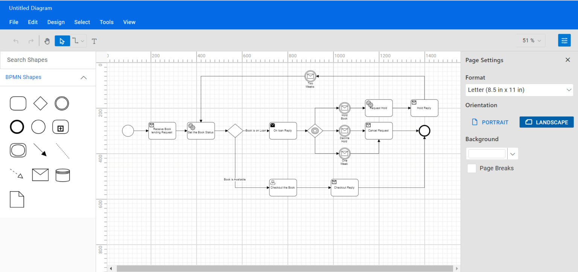Open the zoom percentage dropdown
The height and width of the screenshot is (272, 578).
pyautogui.click(x=531, y=41)
